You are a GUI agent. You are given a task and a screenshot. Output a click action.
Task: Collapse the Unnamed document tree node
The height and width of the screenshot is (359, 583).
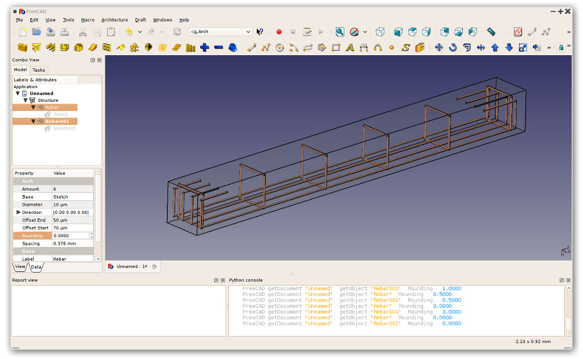(18, 93)
